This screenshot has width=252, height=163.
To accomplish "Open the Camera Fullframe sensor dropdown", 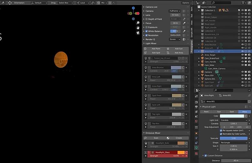I will coord(175,11).
